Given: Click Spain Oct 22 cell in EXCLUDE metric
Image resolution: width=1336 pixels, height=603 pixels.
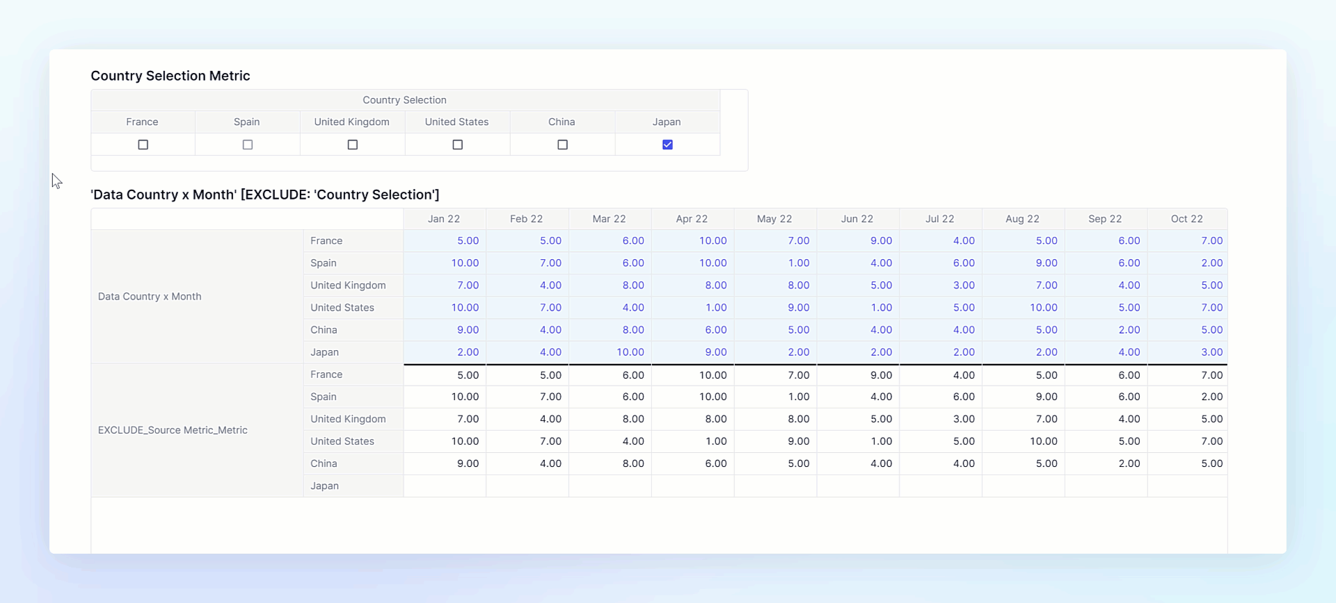Looking at the screenshot, I should point(1188,397).
